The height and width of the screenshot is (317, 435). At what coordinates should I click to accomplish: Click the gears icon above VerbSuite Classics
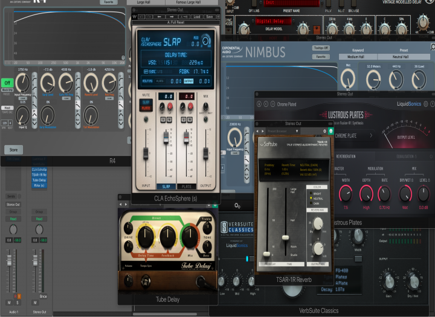[237, 205]
